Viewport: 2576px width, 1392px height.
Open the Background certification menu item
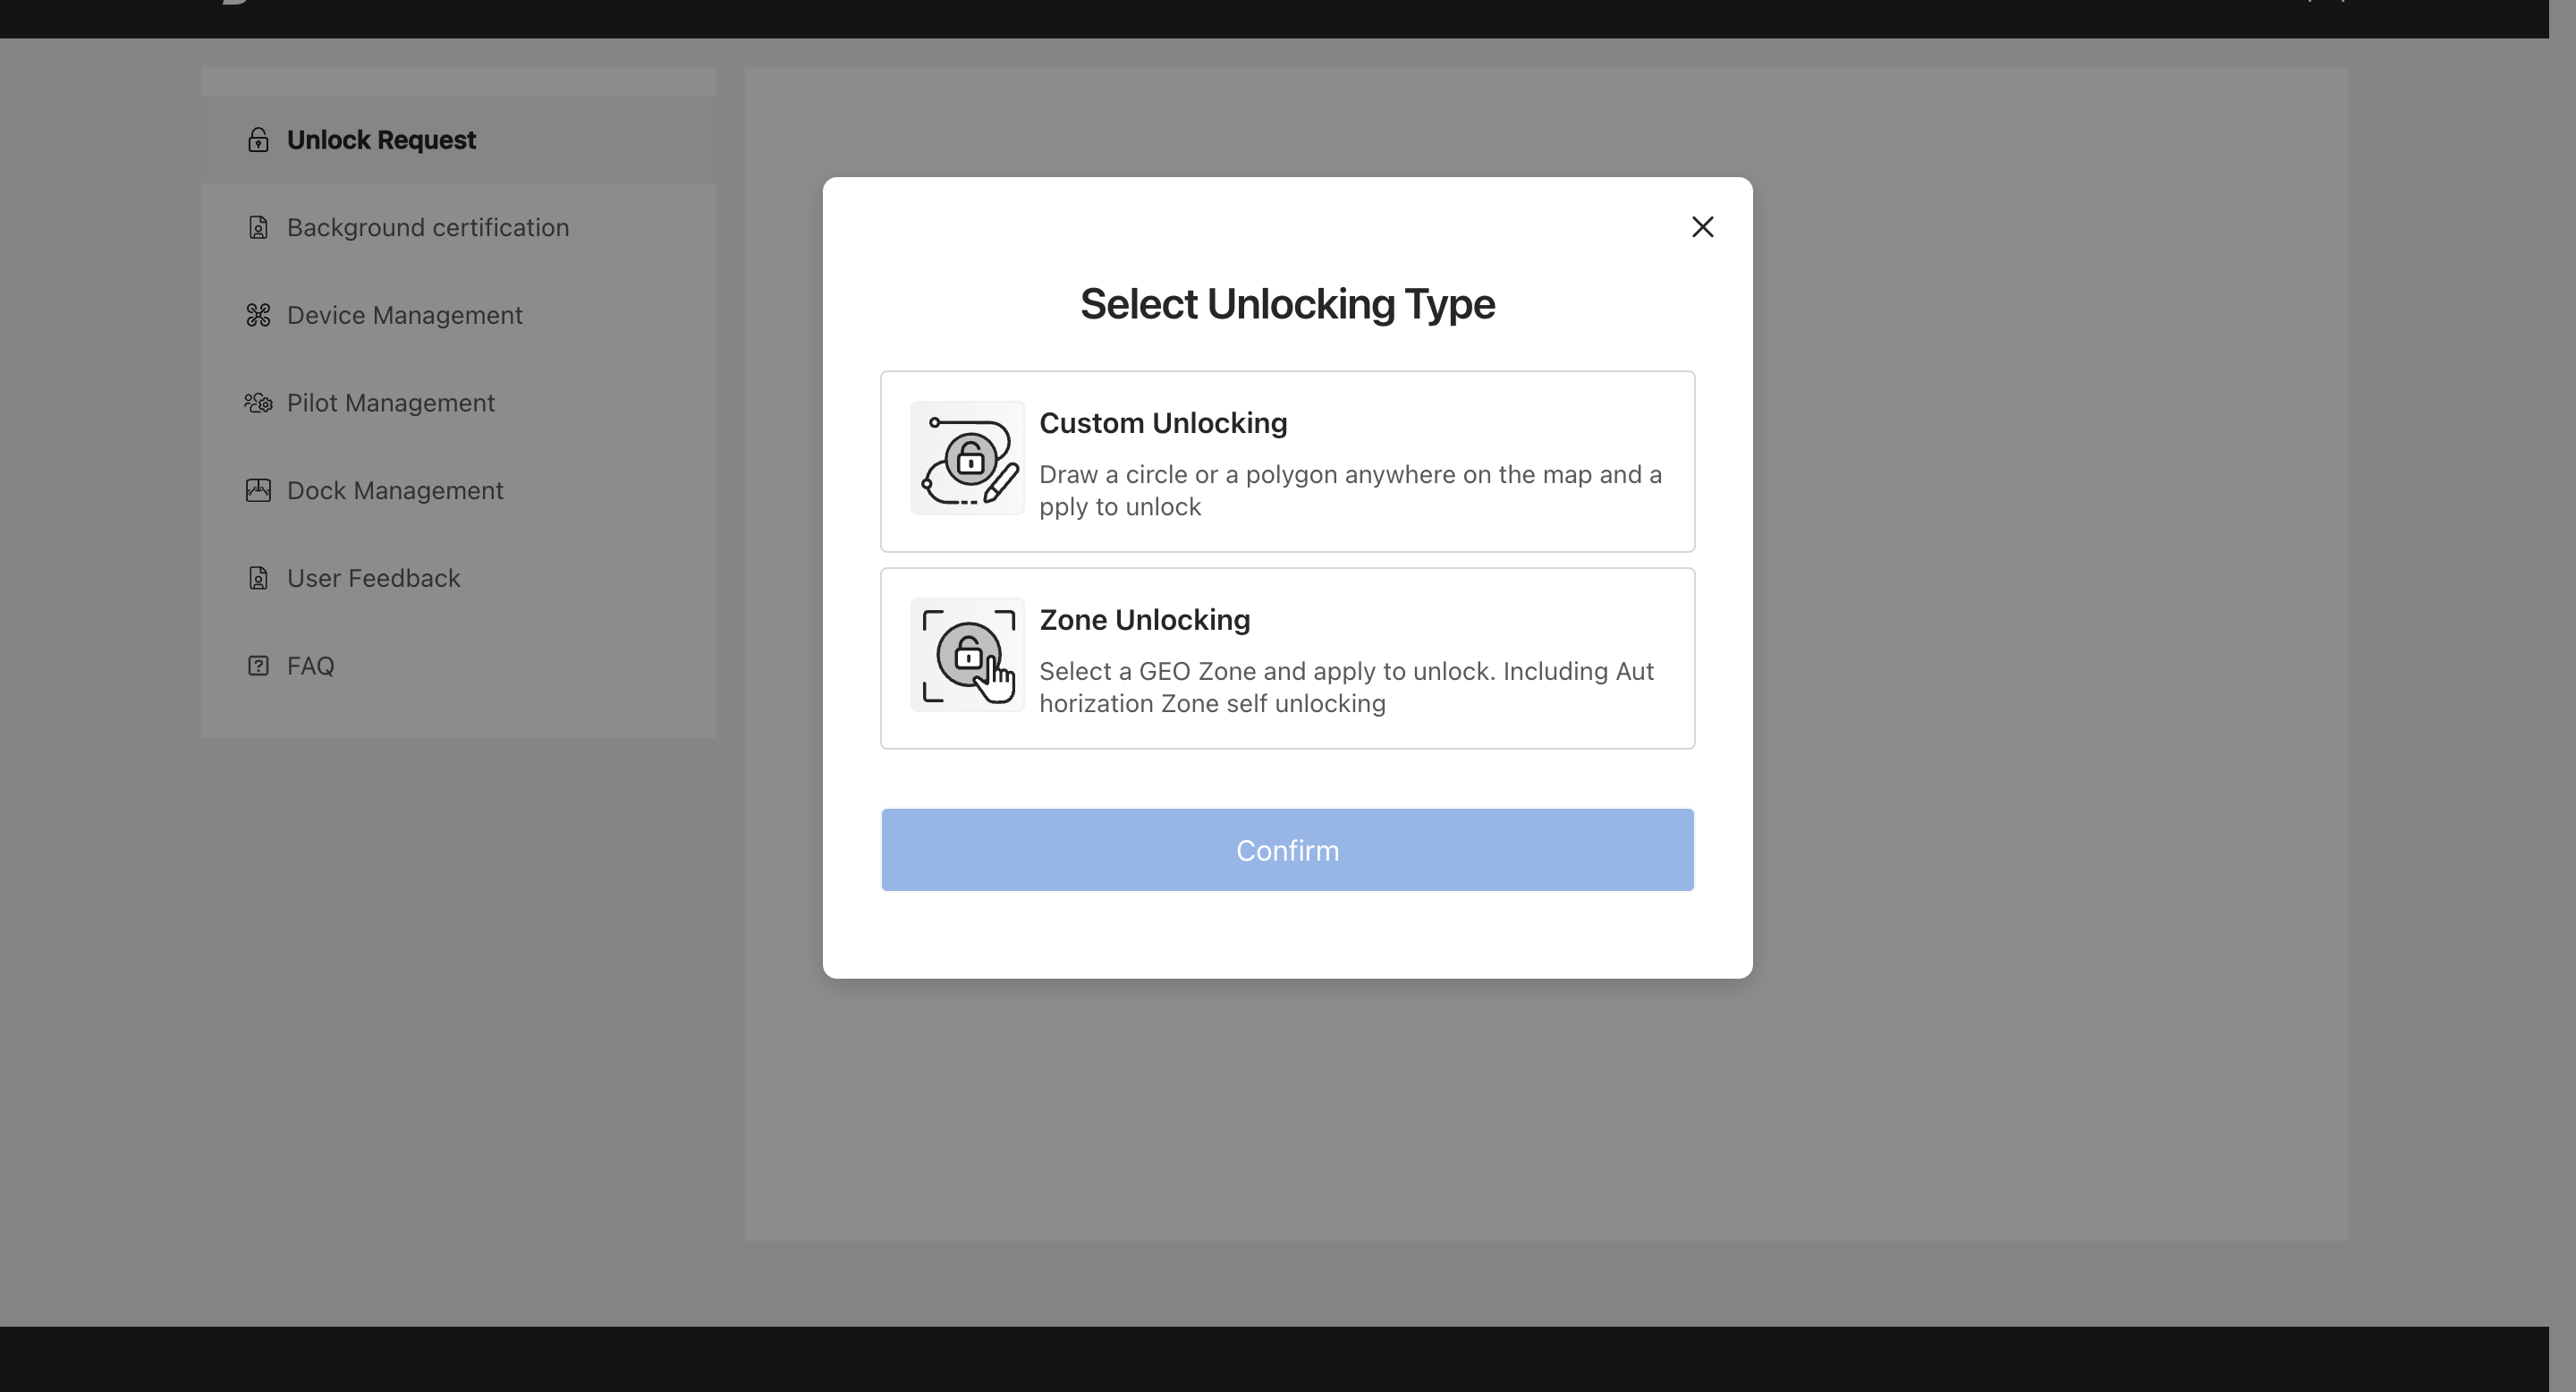tap(427, 226)
